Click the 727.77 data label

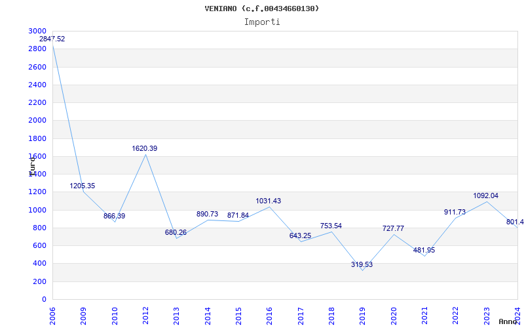click(393, 228)
